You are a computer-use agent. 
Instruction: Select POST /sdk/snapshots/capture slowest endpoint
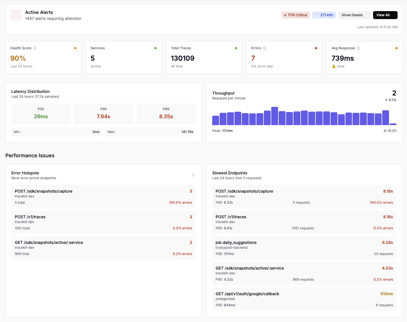click(x=304, y=197)
